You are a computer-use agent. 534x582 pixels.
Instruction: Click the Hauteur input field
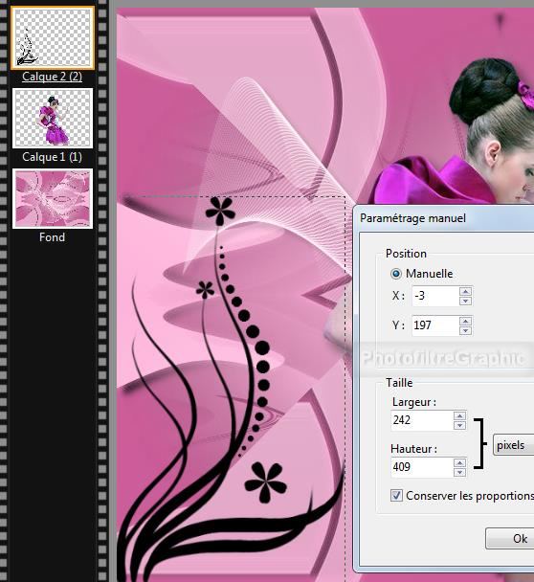(422, 467)
